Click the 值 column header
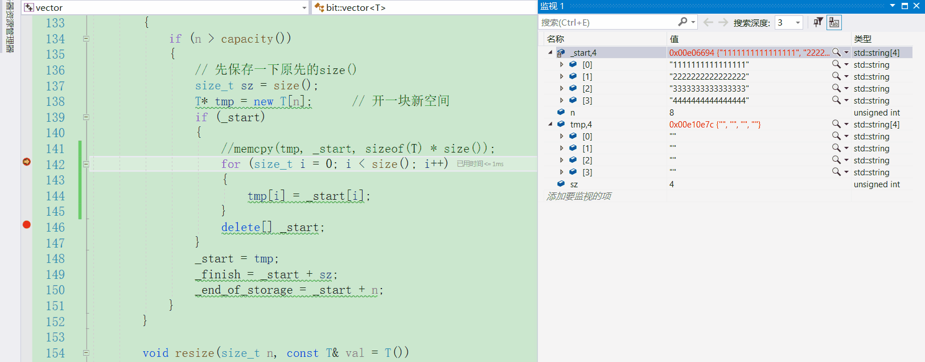The width and height of the screenshot is (925, 362). tap(674, 39)
